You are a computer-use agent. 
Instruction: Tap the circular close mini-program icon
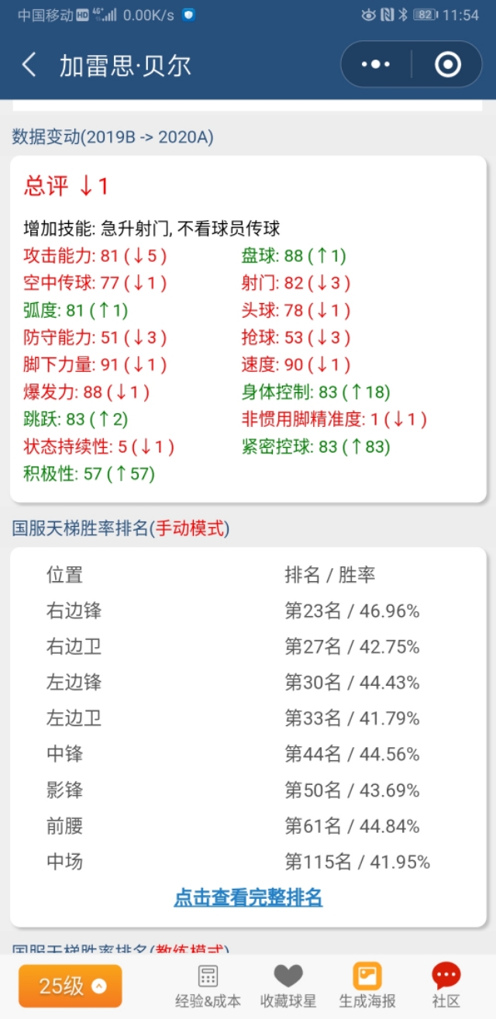point(448,65)
